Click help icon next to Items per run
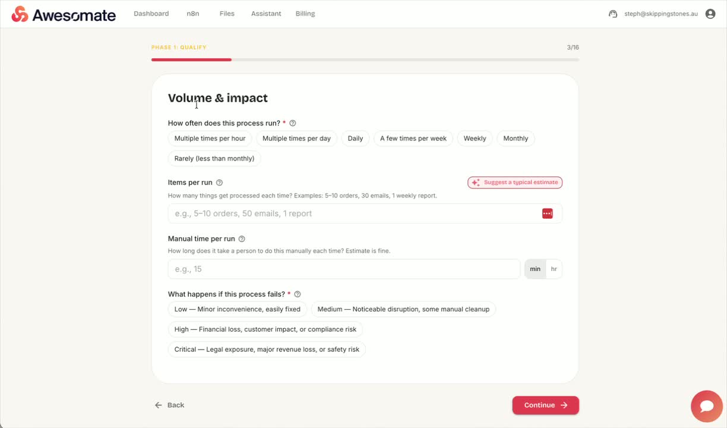727x428 pixels. tap(219, 182)
